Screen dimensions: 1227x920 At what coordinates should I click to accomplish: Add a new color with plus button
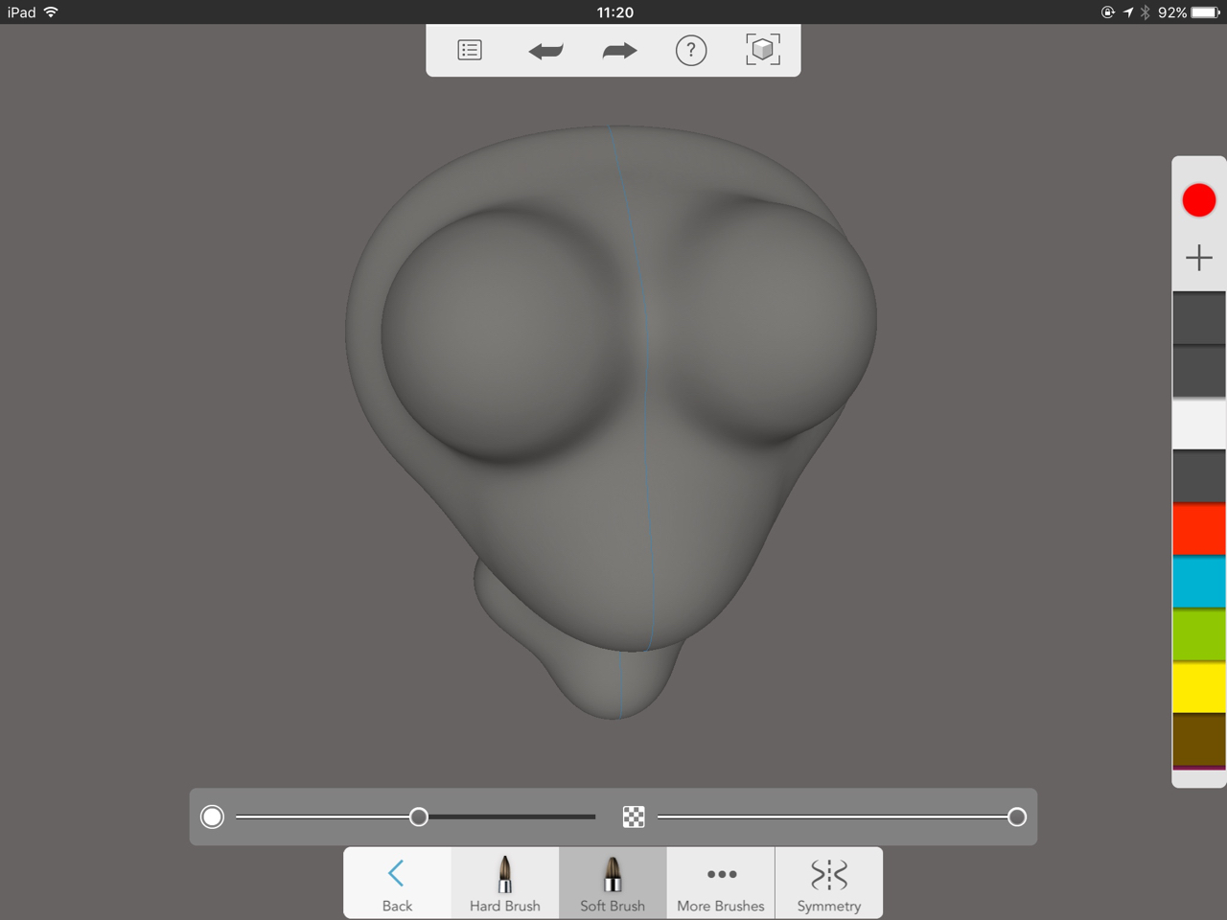pyautogui.click(x=1199, y=258)
